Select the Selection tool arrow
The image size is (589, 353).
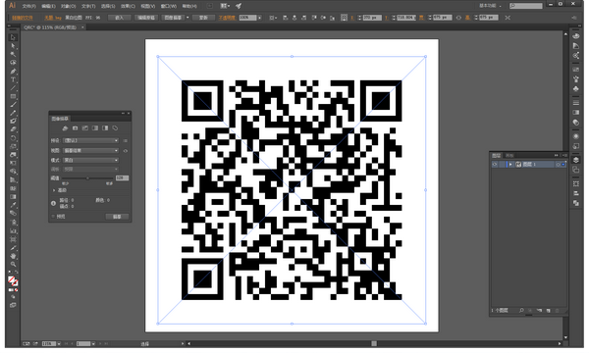click(13, 37)
